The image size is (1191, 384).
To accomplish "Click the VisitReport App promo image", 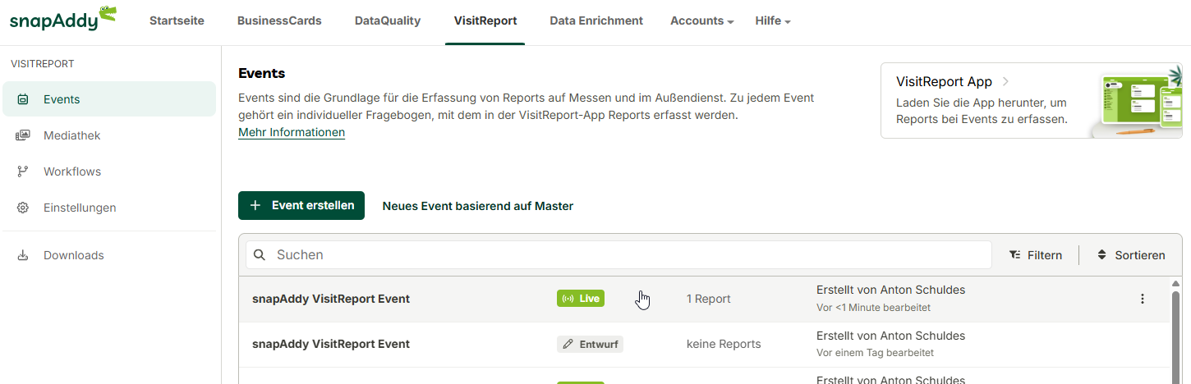I will tap(1137, 102).
